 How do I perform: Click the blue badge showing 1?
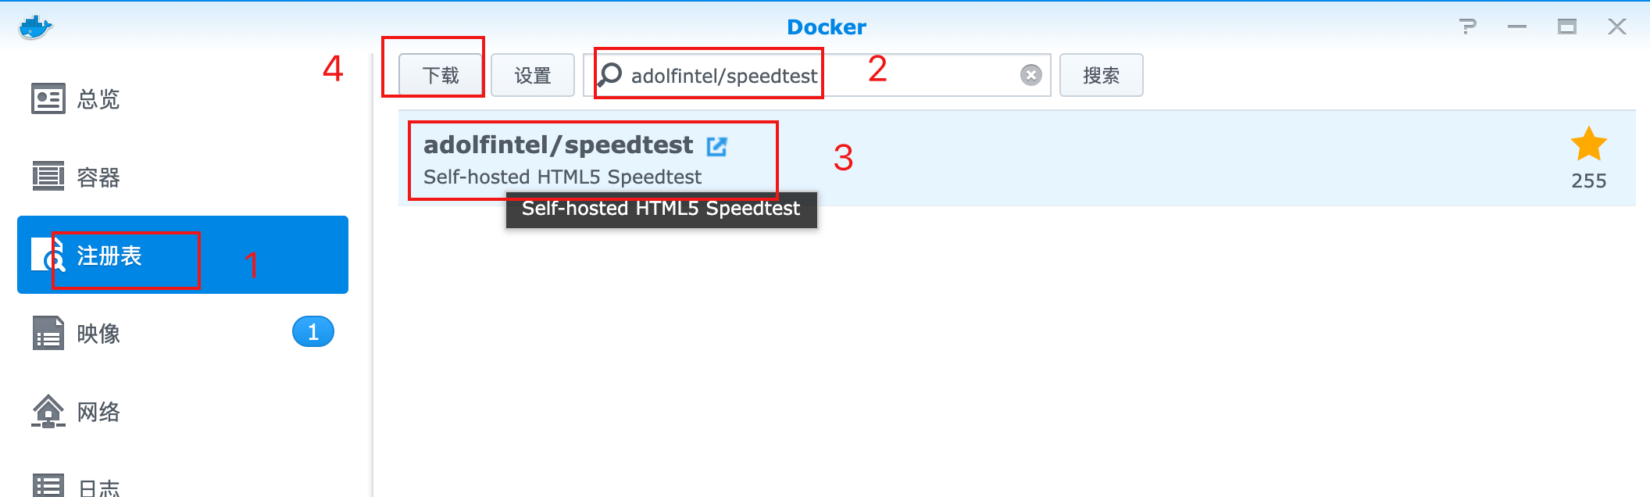(312, 332)
